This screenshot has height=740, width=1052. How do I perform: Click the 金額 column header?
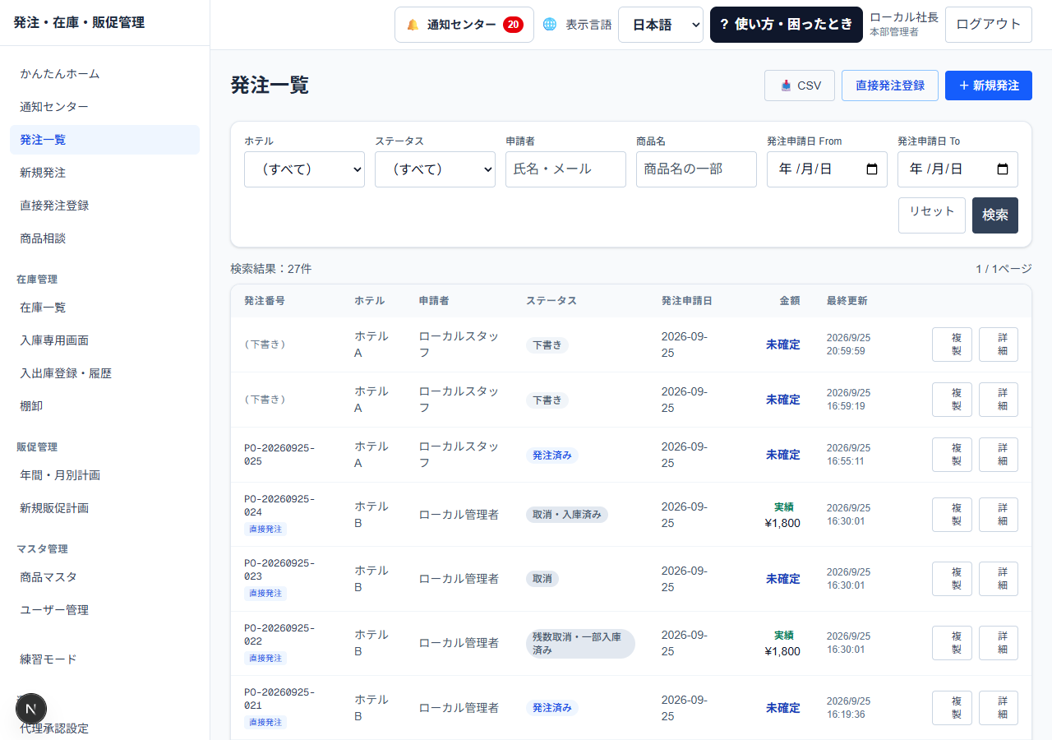(790, 301)
